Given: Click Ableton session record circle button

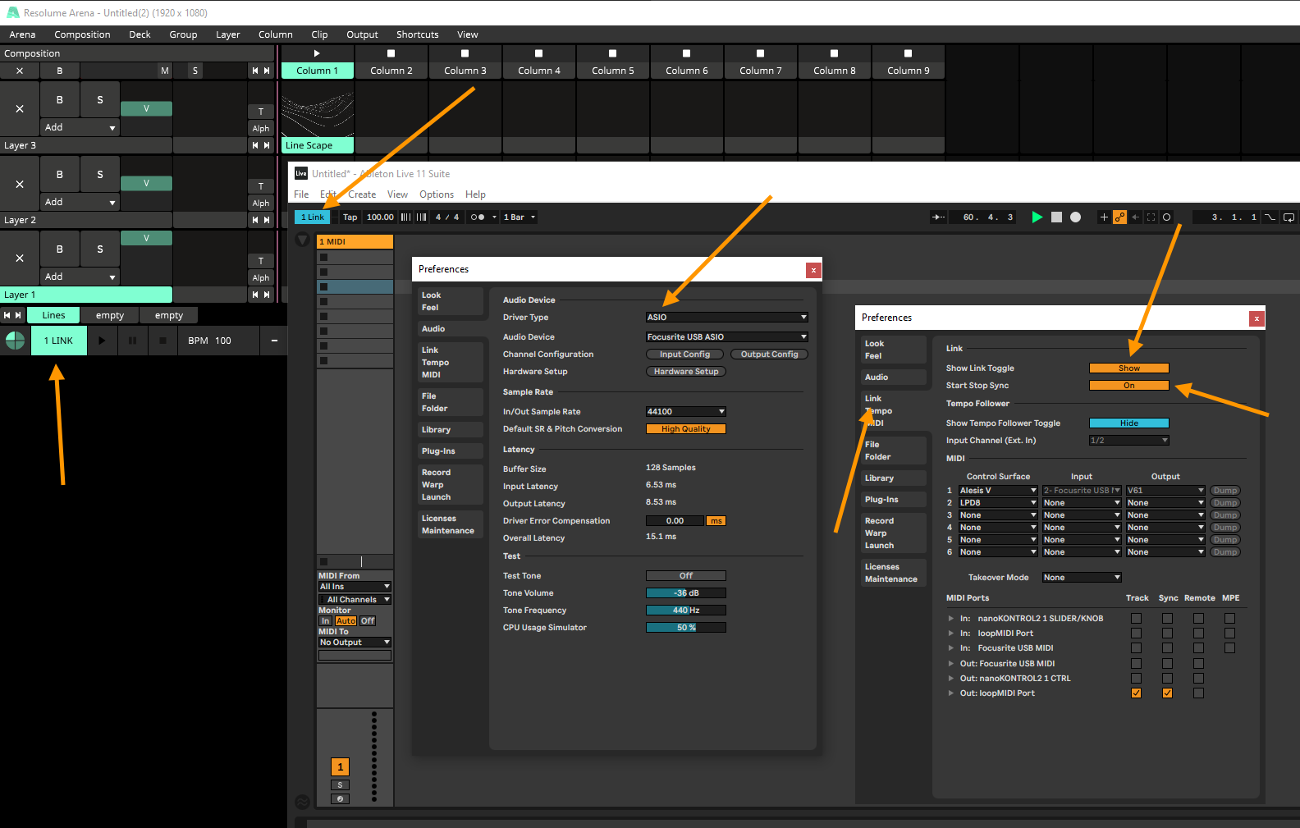Looking at the screenshot, I should coord(1166,217).
